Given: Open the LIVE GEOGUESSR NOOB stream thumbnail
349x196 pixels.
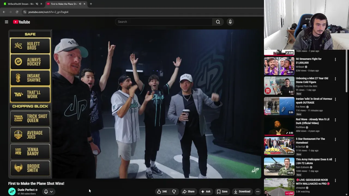Looking at the screenshot, I should (279, 186).
